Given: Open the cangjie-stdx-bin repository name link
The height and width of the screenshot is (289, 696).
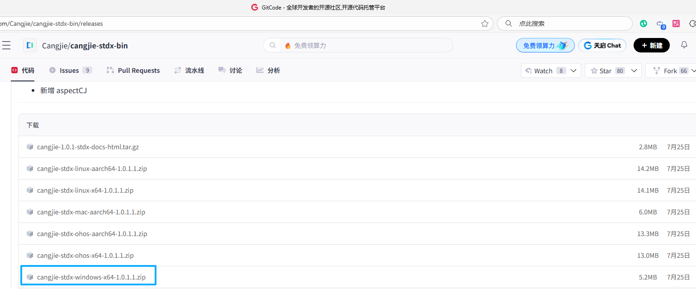Looking at the screenshot, I should pos(99,46).
